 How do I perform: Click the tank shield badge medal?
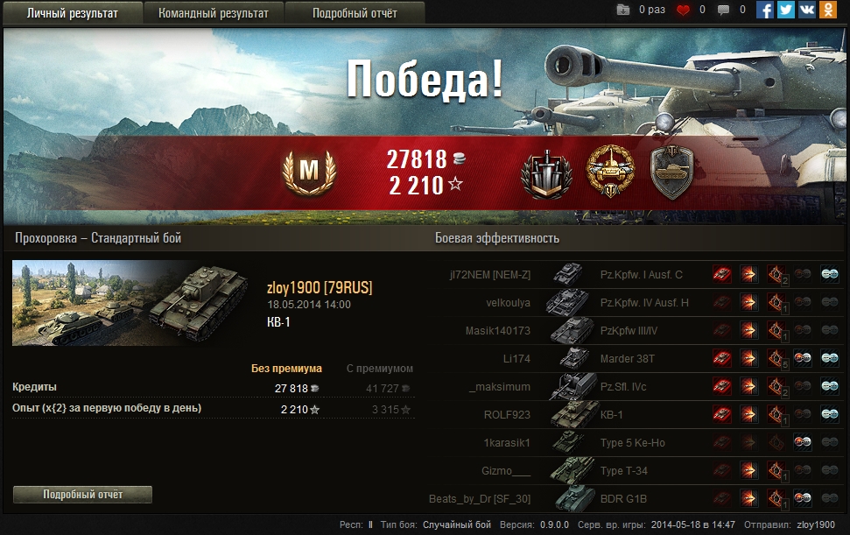[x=672, y=172]
